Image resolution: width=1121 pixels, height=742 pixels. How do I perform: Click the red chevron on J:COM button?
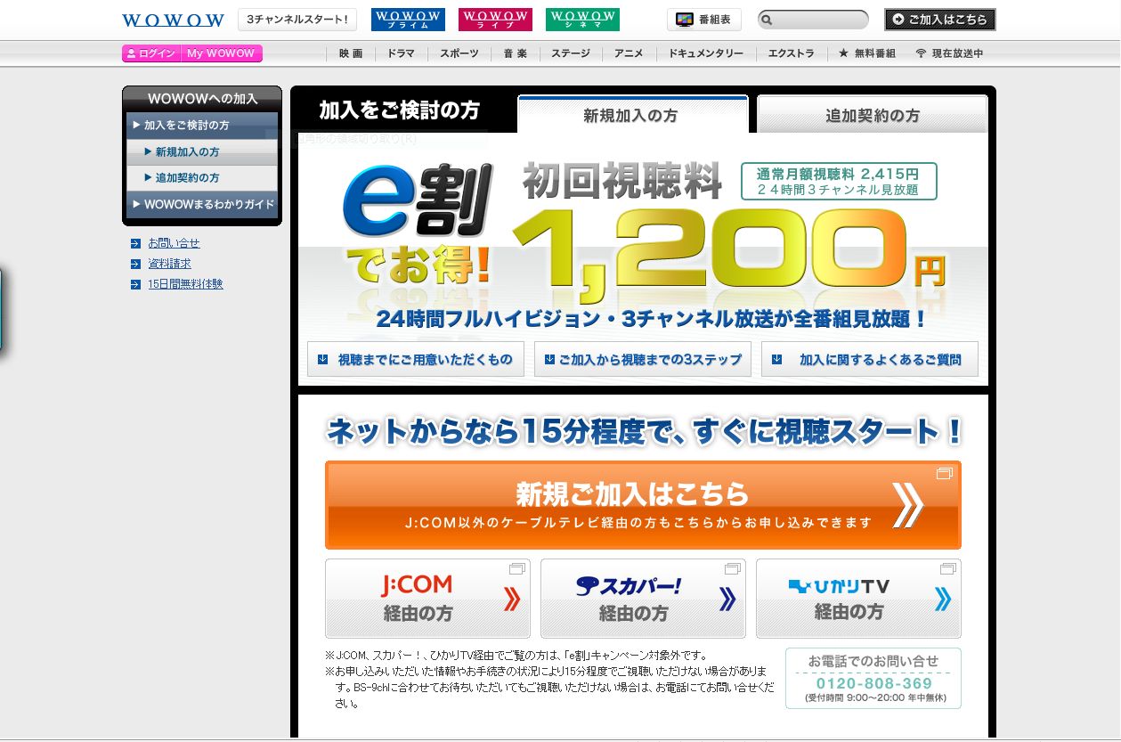tap(511, 599)
